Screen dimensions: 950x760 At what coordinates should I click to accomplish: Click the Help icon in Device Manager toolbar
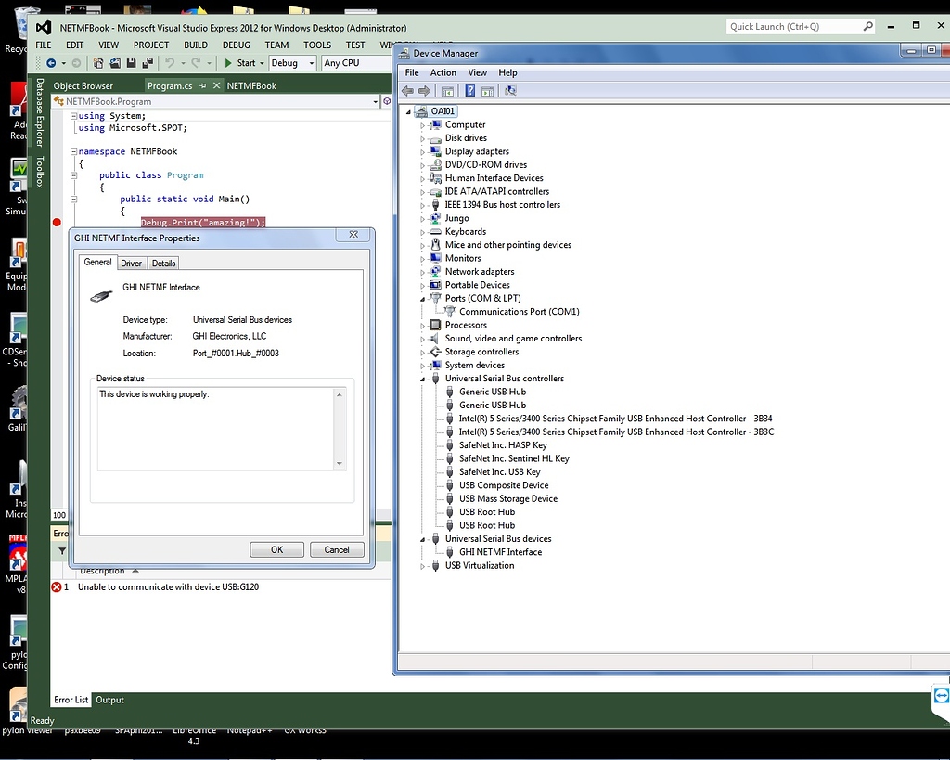[470, 90]
